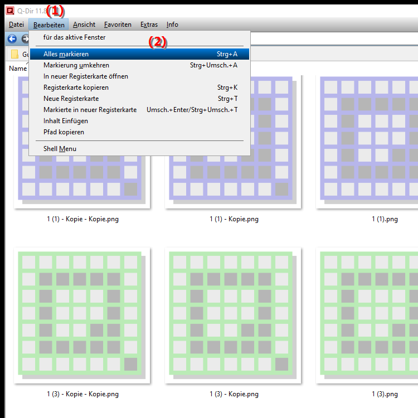
Task: Click Pfad kopieren menu entry
Action: tap(139, 132)
